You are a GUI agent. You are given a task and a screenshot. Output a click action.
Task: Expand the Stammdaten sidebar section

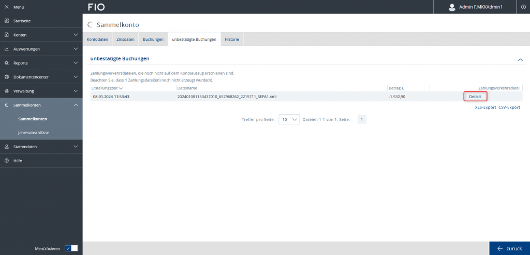pos(76,147)
